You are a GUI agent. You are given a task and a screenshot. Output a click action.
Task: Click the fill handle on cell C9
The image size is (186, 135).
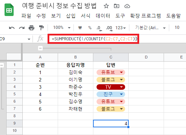(x=128, y=127)
